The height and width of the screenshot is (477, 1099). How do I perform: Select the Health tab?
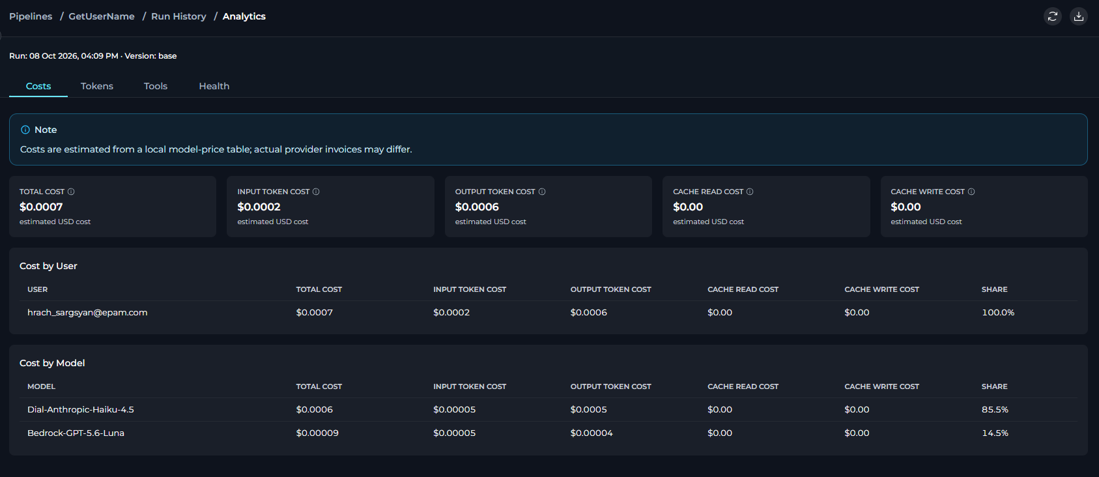[x=214, y=86]
